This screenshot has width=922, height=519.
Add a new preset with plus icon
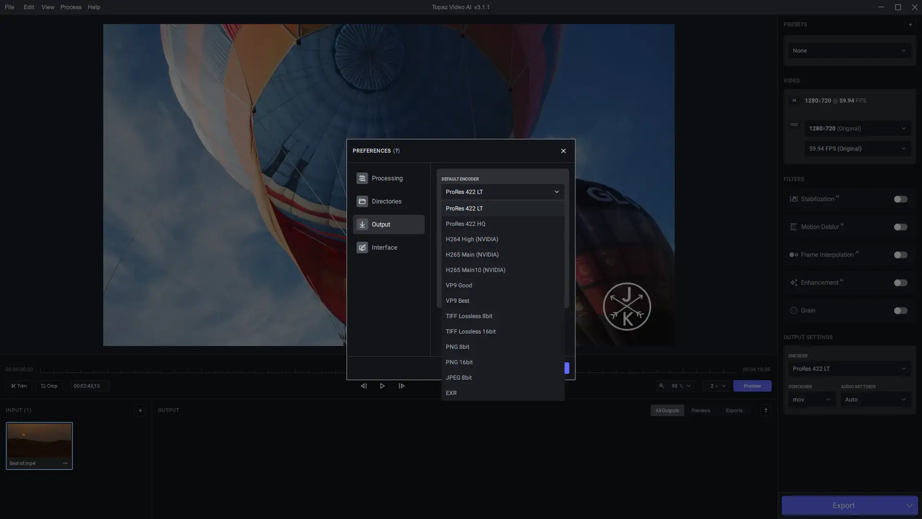click(x=910, y=25)
